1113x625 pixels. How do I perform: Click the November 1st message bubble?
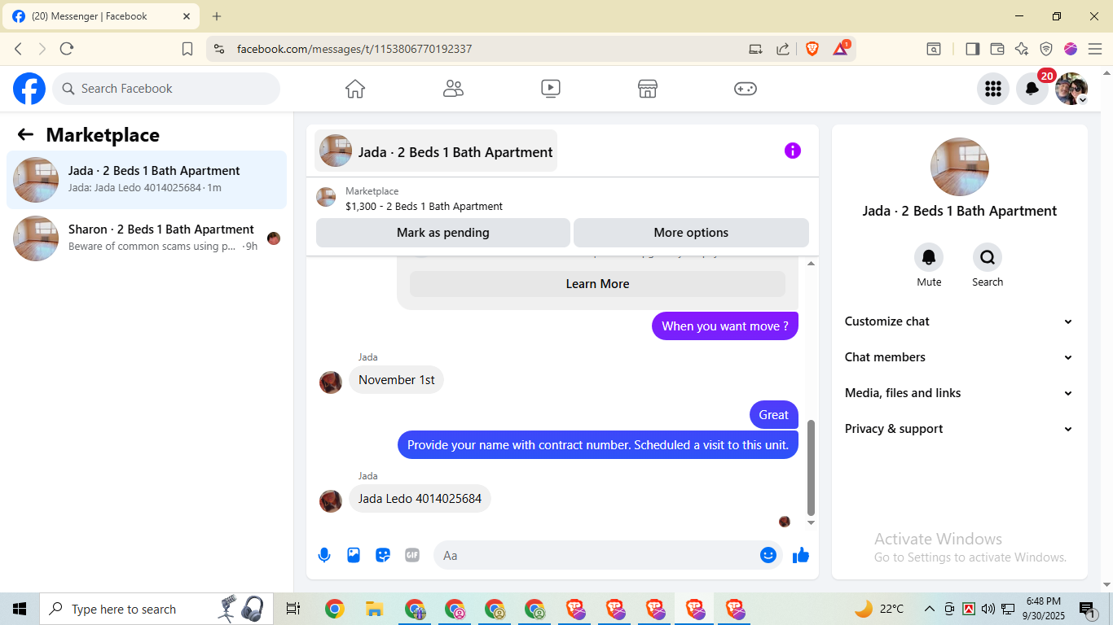click(396, 380)
